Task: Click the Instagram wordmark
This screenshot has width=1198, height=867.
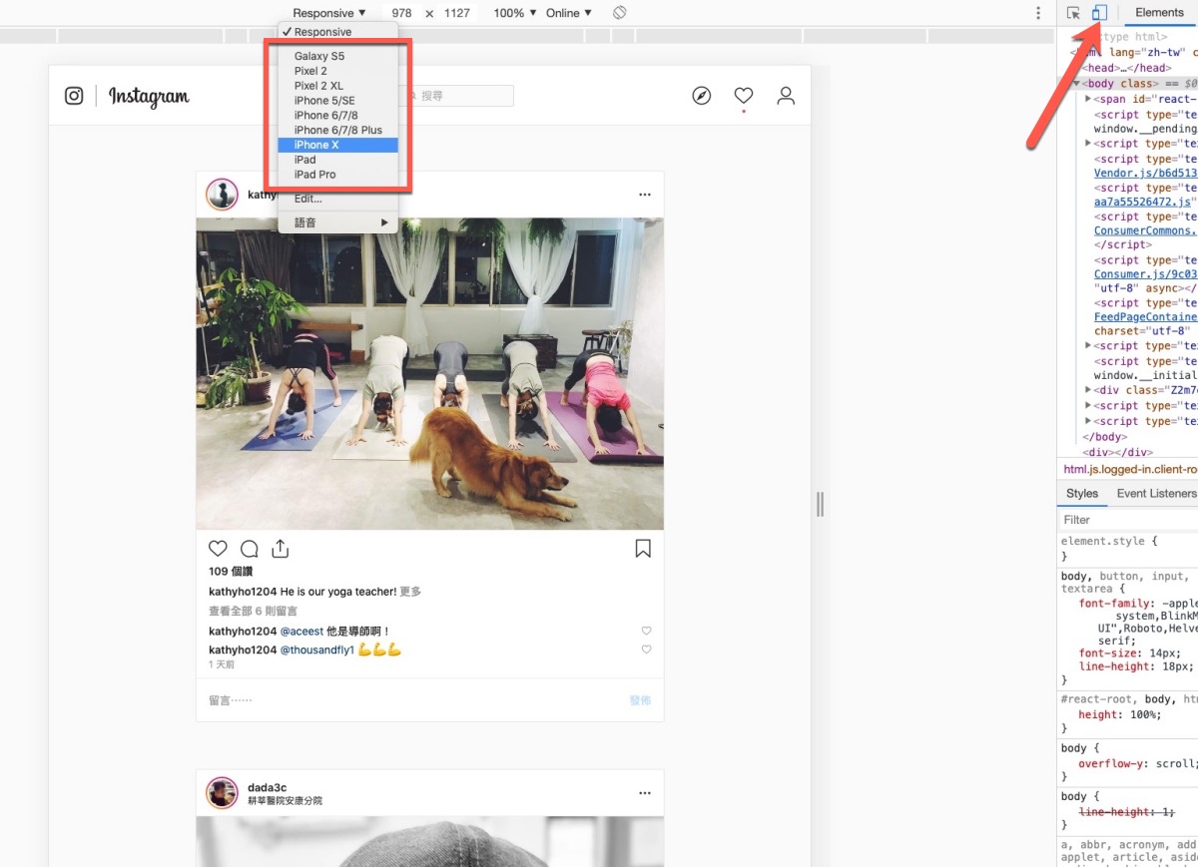Action: point(149,97)
